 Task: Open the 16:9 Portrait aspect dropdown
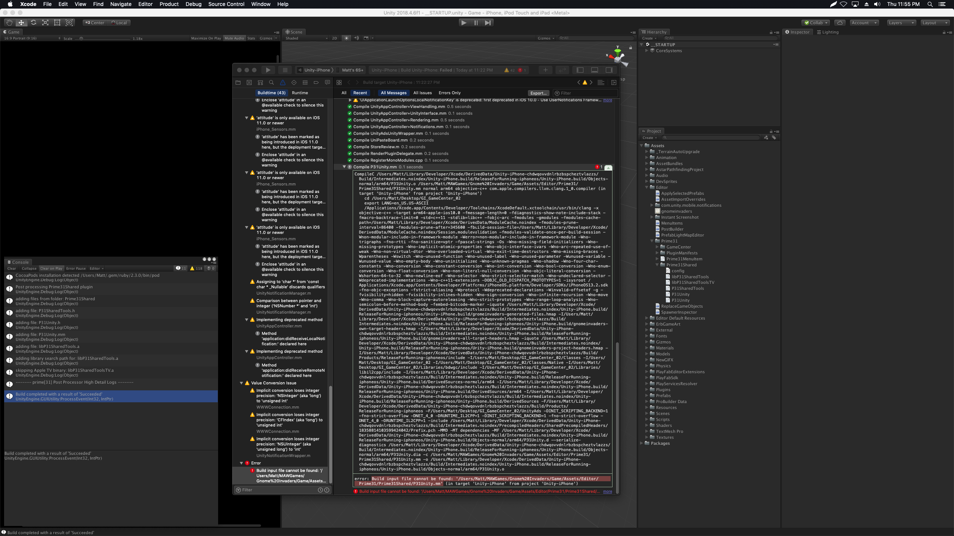point(32,38)
